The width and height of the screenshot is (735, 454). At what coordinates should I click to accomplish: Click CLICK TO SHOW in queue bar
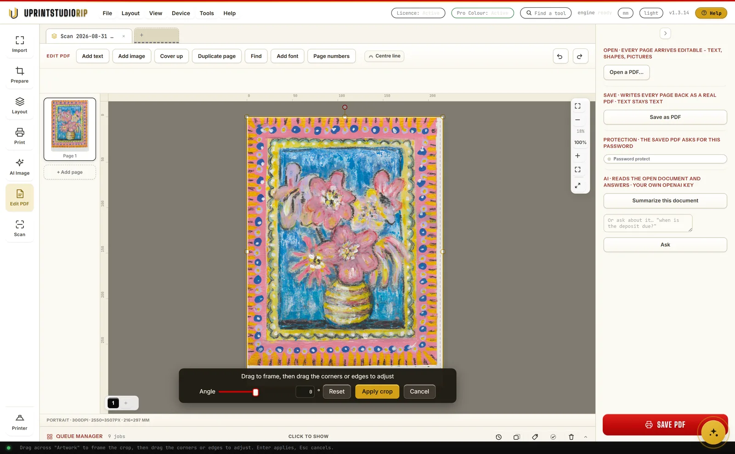point(308,437)
